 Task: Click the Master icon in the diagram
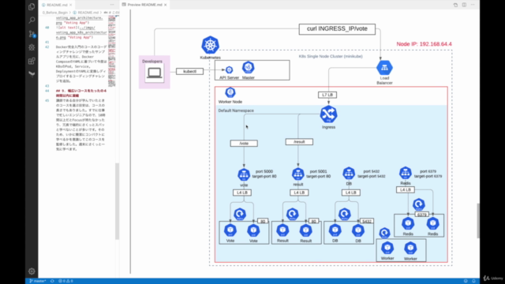point(248,67)
